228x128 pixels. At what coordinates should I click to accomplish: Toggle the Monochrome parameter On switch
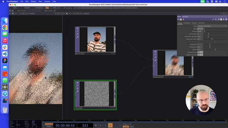click(200, 52)
